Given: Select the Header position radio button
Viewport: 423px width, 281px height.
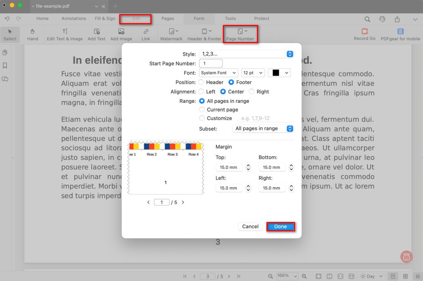Looking at the screenshot, I should pyautogui.click(x=202, y=82).
